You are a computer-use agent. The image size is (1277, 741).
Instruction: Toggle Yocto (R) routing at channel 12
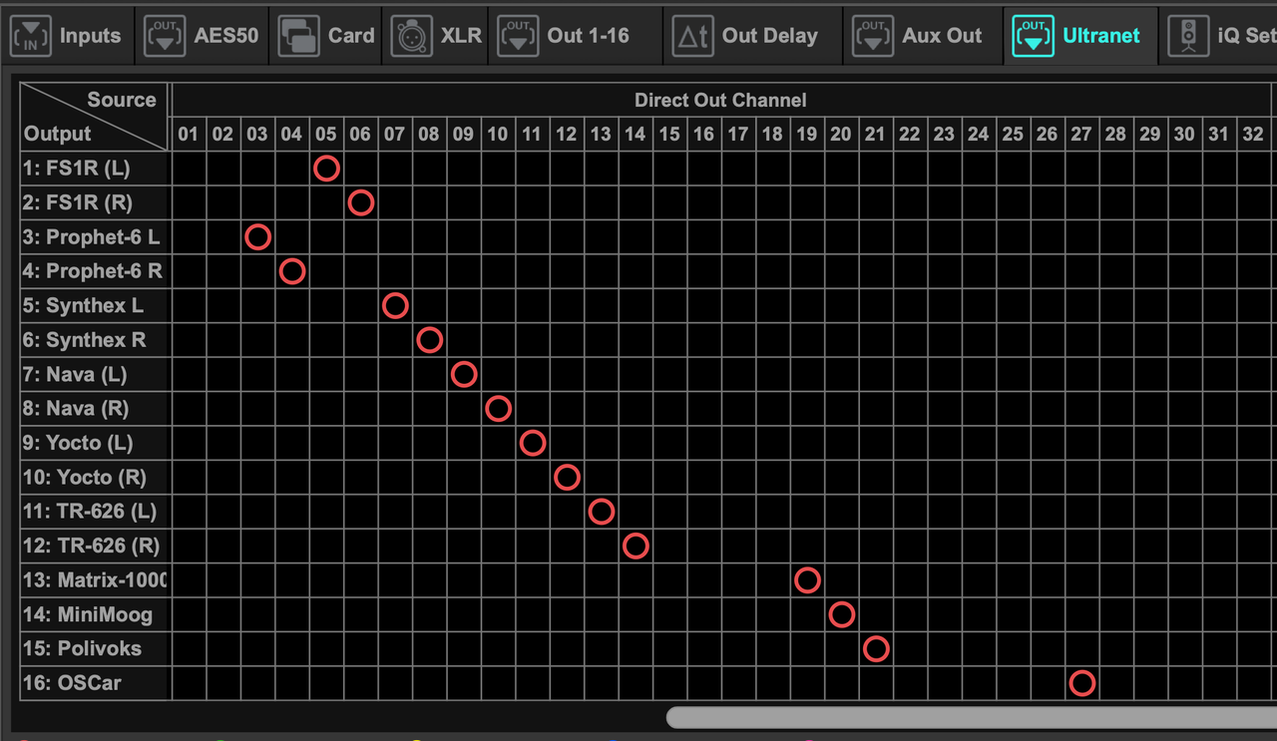[x=567, y=478]
